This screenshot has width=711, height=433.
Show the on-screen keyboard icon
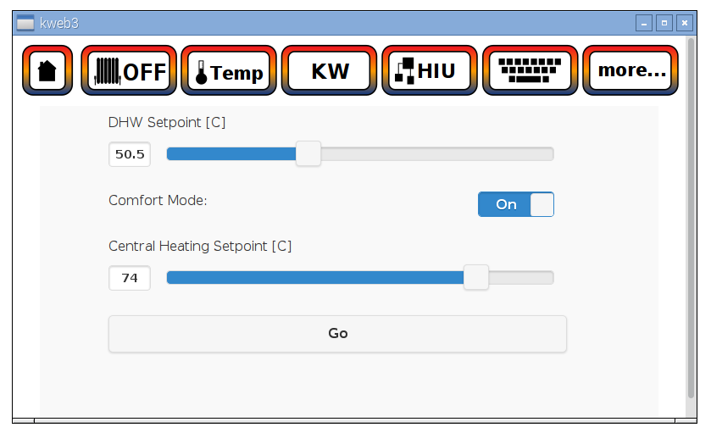pyautogui.click(x=530, y=70)
